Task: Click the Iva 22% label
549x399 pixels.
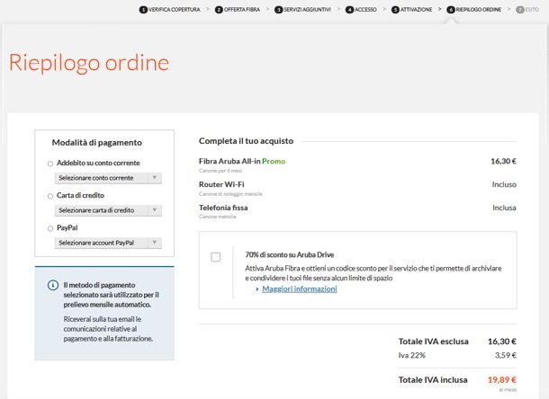Action: tap(412, 355)
